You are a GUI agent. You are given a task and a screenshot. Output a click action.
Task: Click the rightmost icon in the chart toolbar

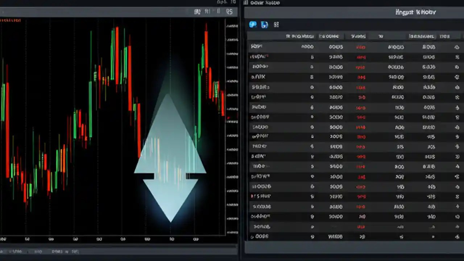[229, 12]
